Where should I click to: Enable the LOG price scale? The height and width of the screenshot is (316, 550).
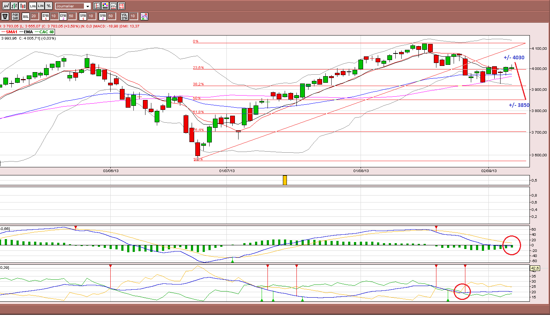33,6
